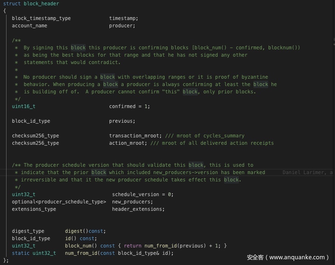The image size is (335, 265).
Task: Select the new_producers member variable
Action: pyautogui.click(x=132, y=202)
